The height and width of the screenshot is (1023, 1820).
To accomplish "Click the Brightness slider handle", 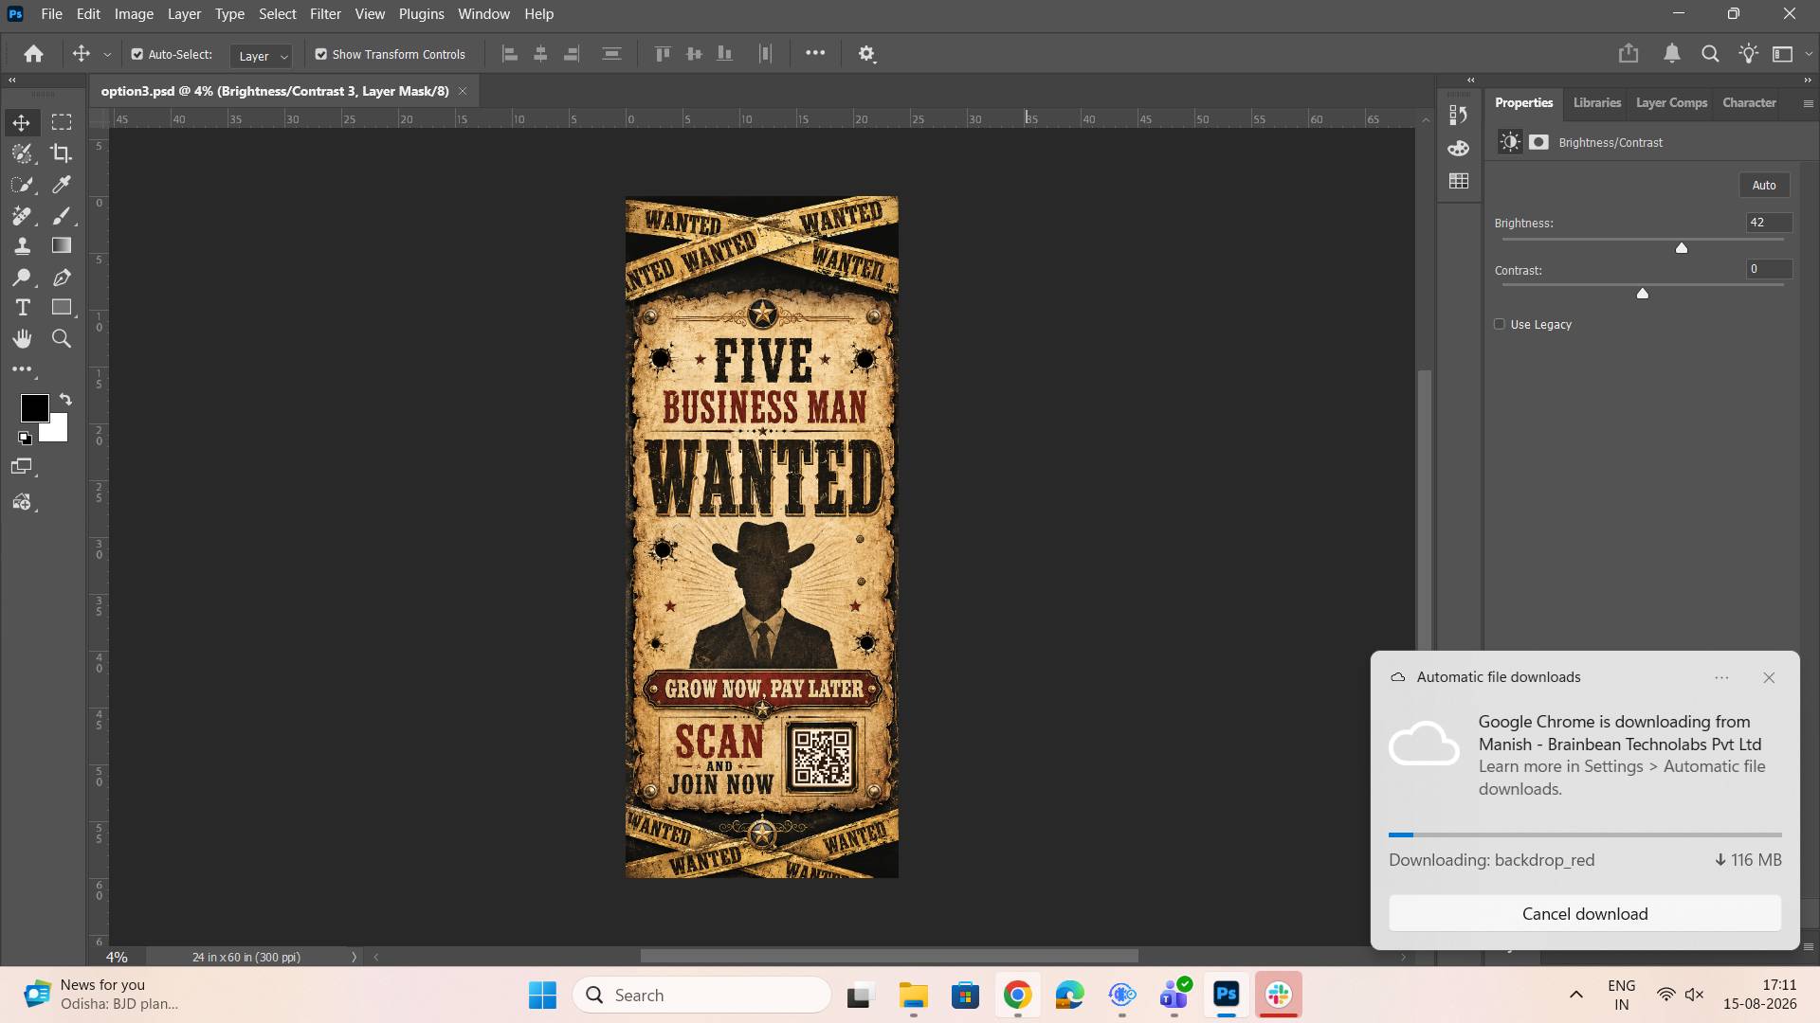I will pyautogui.click(x=1682, y=248).
